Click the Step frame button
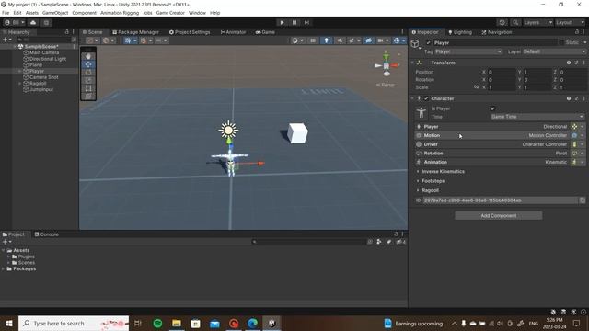 (306, 22)
